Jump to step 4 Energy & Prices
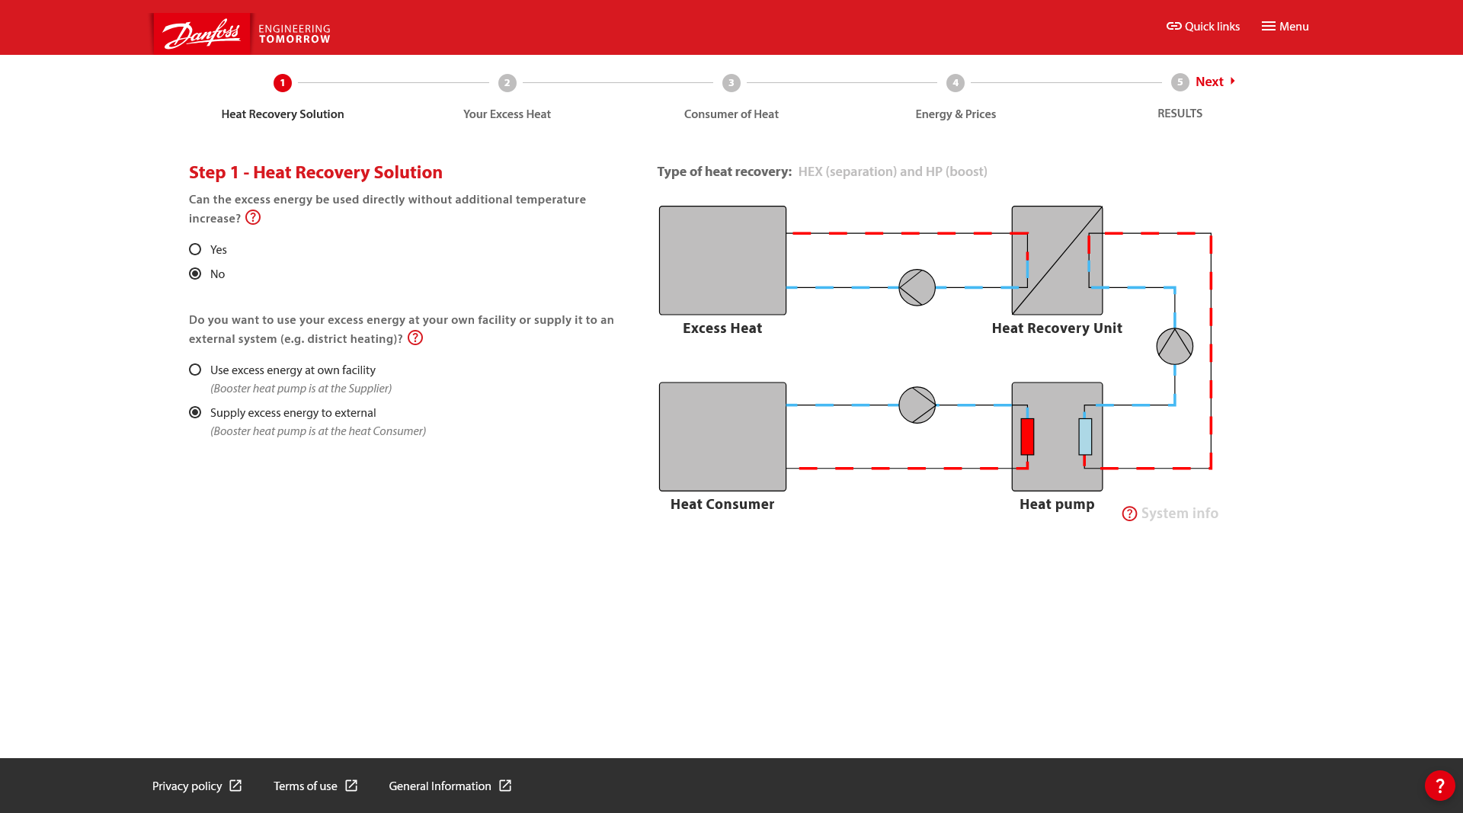Screen dimensions: 1463x813 [955, 83]
